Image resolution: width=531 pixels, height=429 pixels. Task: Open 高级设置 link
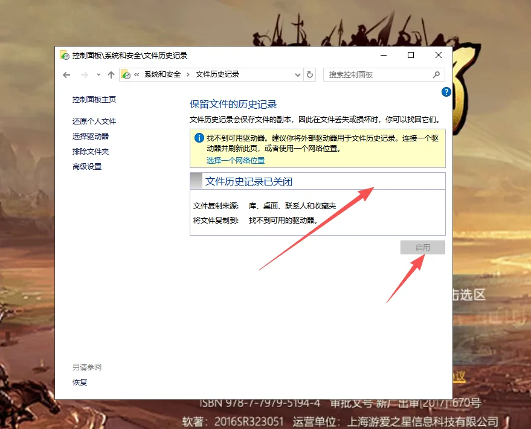pyautogui.click(x=87, y=167)
